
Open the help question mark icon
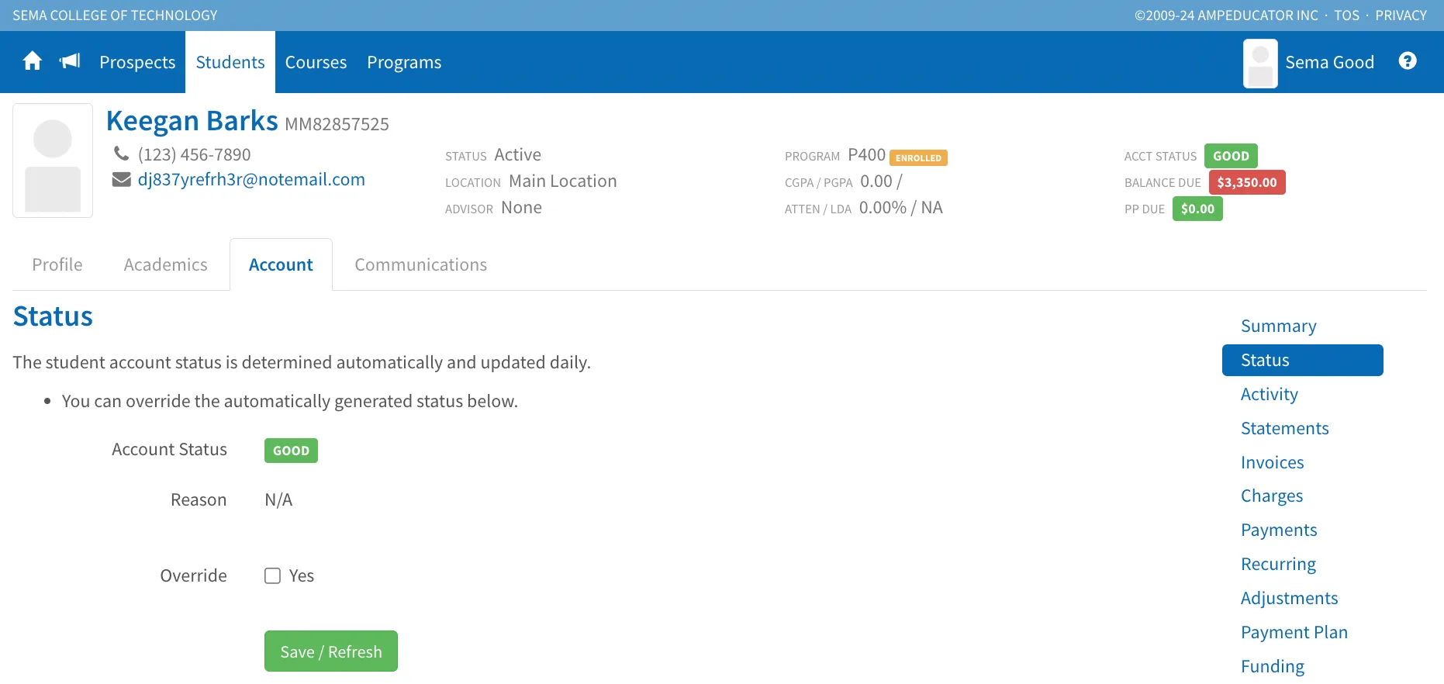pos(1408,61)
